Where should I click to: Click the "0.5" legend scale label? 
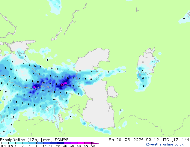coord(10,146)
